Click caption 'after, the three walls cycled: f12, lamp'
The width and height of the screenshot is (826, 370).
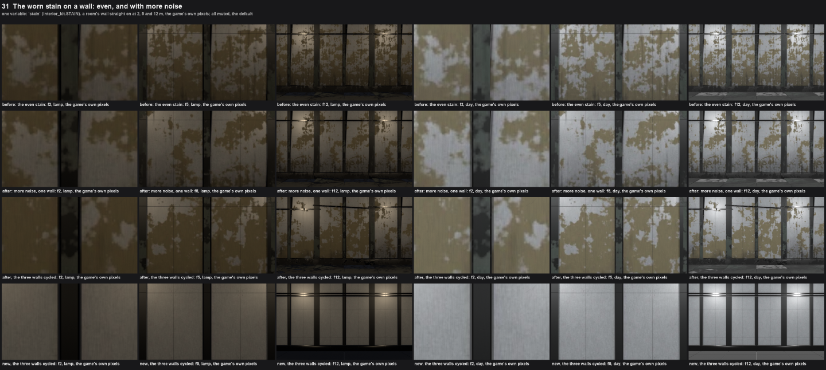tap(337, 278)
